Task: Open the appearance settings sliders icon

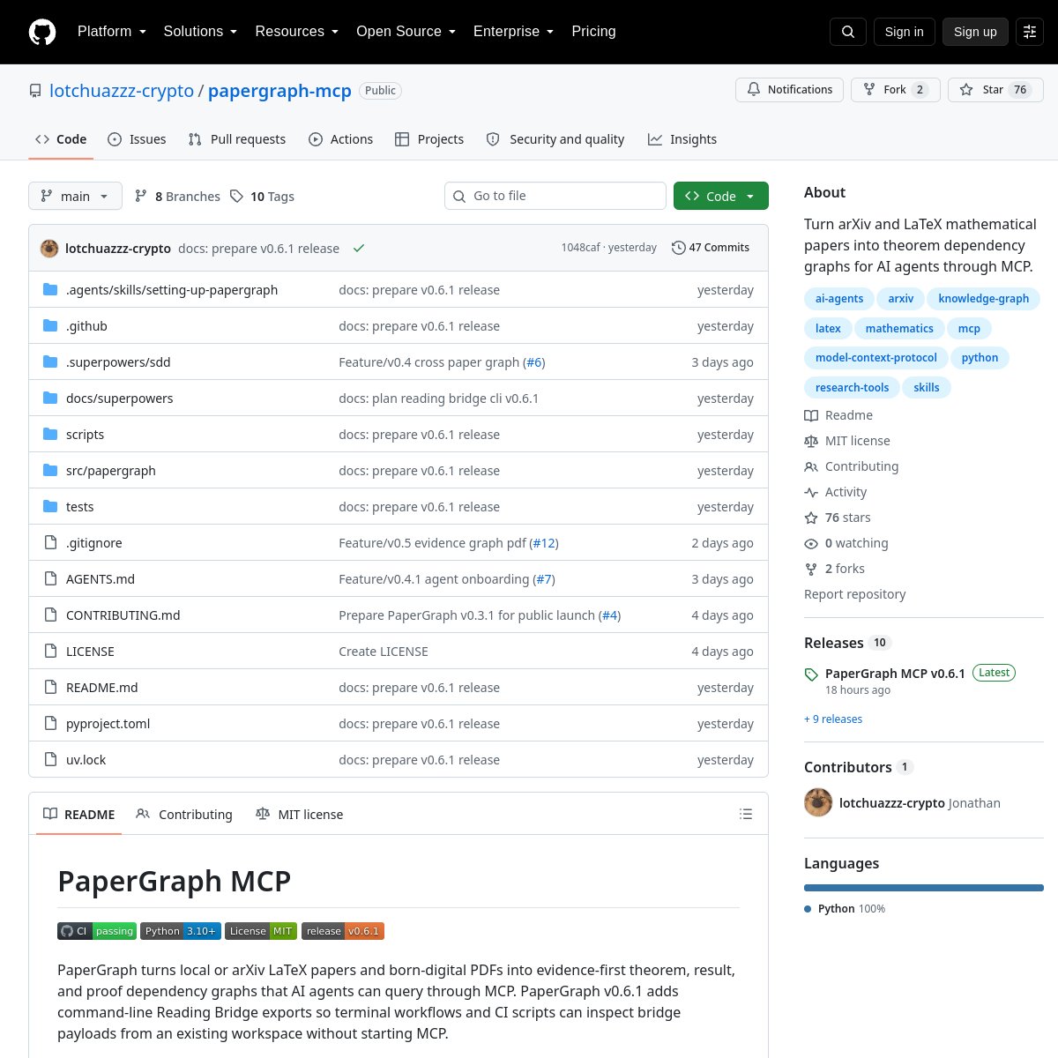Action: click(x=1030, y=32)
